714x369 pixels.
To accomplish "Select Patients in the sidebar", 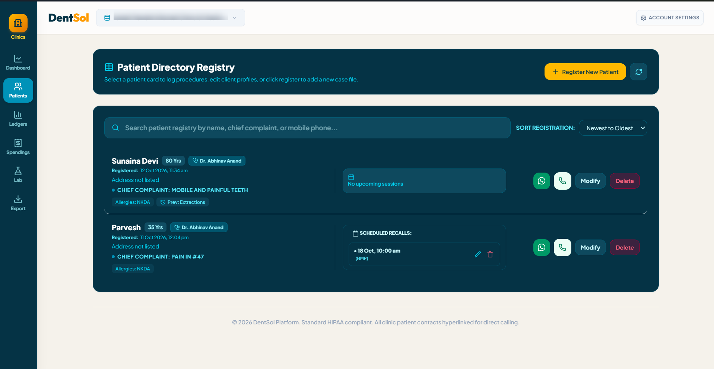I will point(18,90).
